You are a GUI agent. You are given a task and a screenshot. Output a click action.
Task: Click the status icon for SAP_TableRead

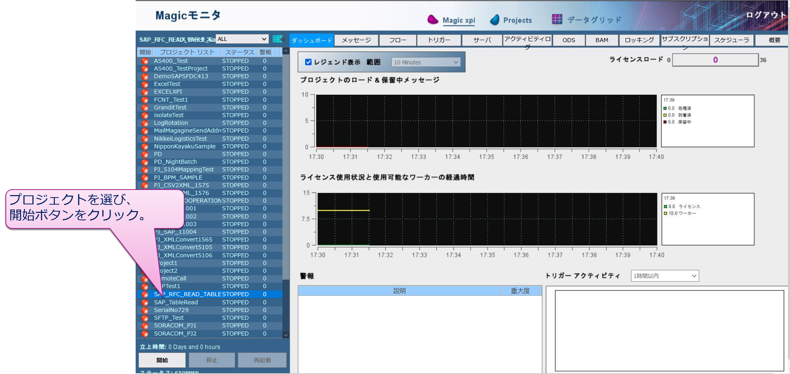[x=145, y=302]
